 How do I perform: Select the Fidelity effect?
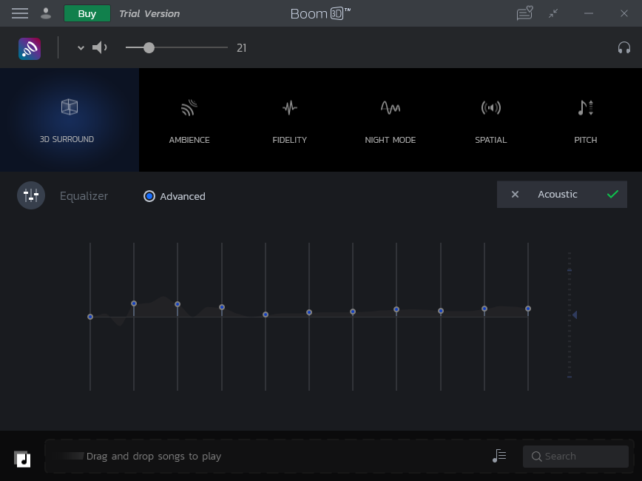(289, 118)
